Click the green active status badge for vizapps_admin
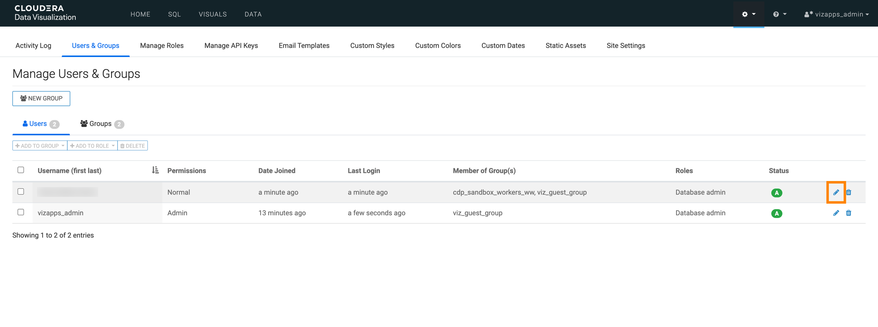 (776, 213)
